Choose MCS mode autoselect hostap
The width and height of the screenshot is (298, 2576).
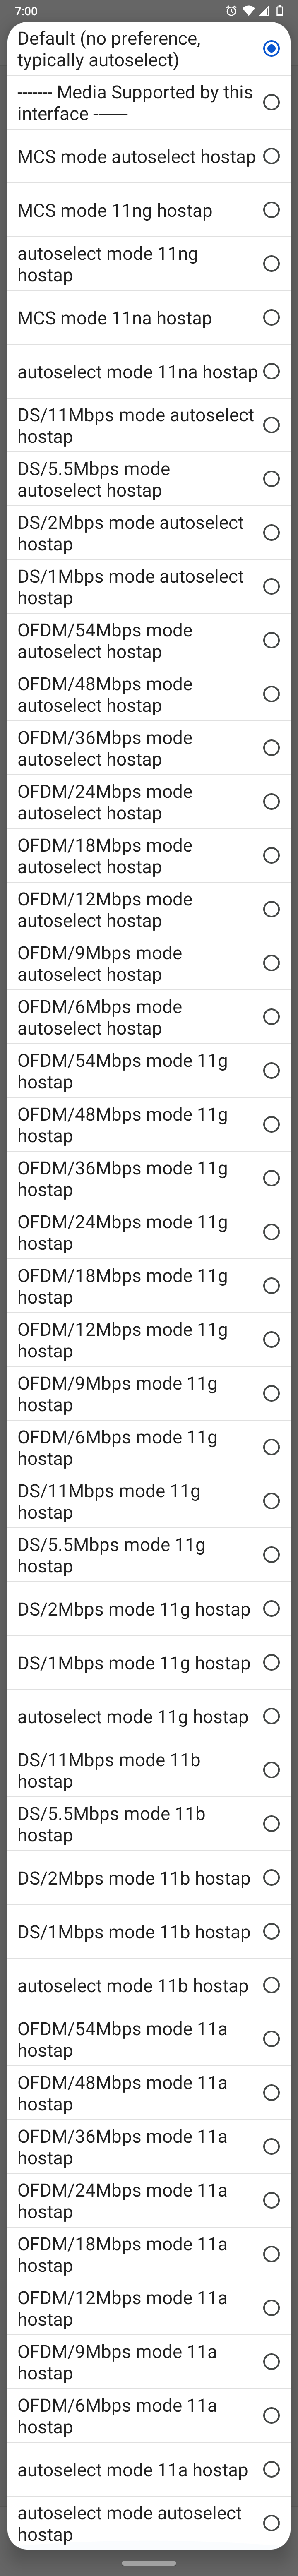point(270,156)
